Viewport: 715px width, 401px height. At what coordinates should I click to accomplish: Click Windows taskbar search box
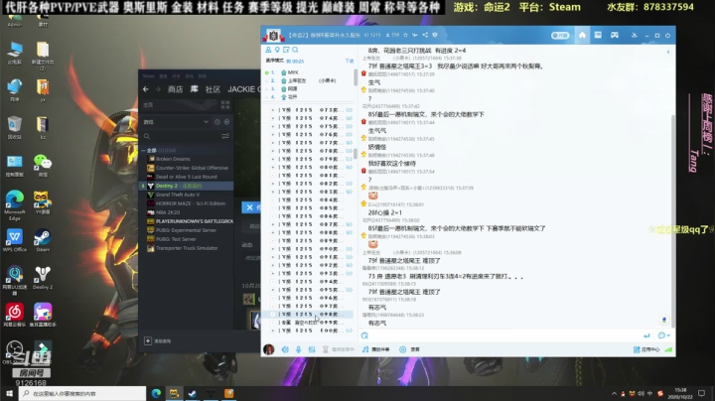pyautogui.click(x=82, y=393)
